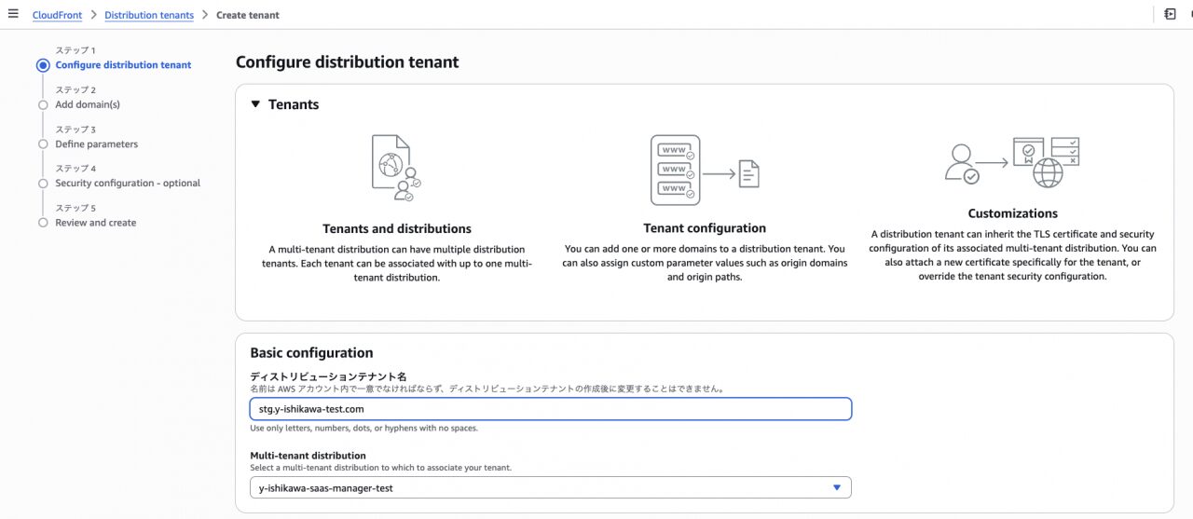Image resolution: width=1193 pixels, height=519 pixels.
Task: Click the blue dropdown arrow for y-ishikawa-saas-manager-test
Action: coord(836,487)
